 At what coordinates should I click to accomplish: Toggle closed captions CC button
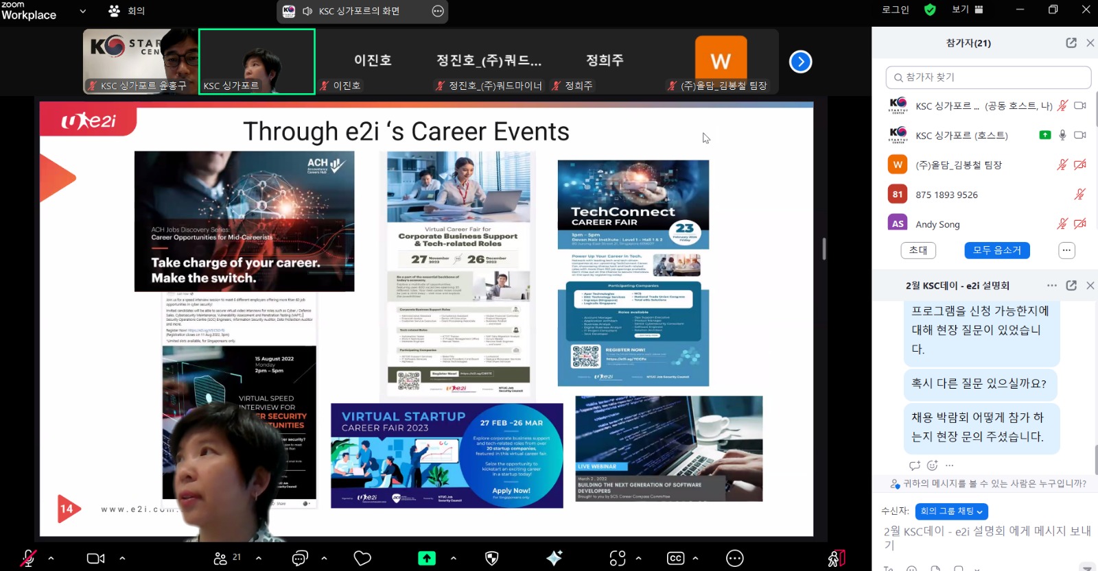[676, 559]
